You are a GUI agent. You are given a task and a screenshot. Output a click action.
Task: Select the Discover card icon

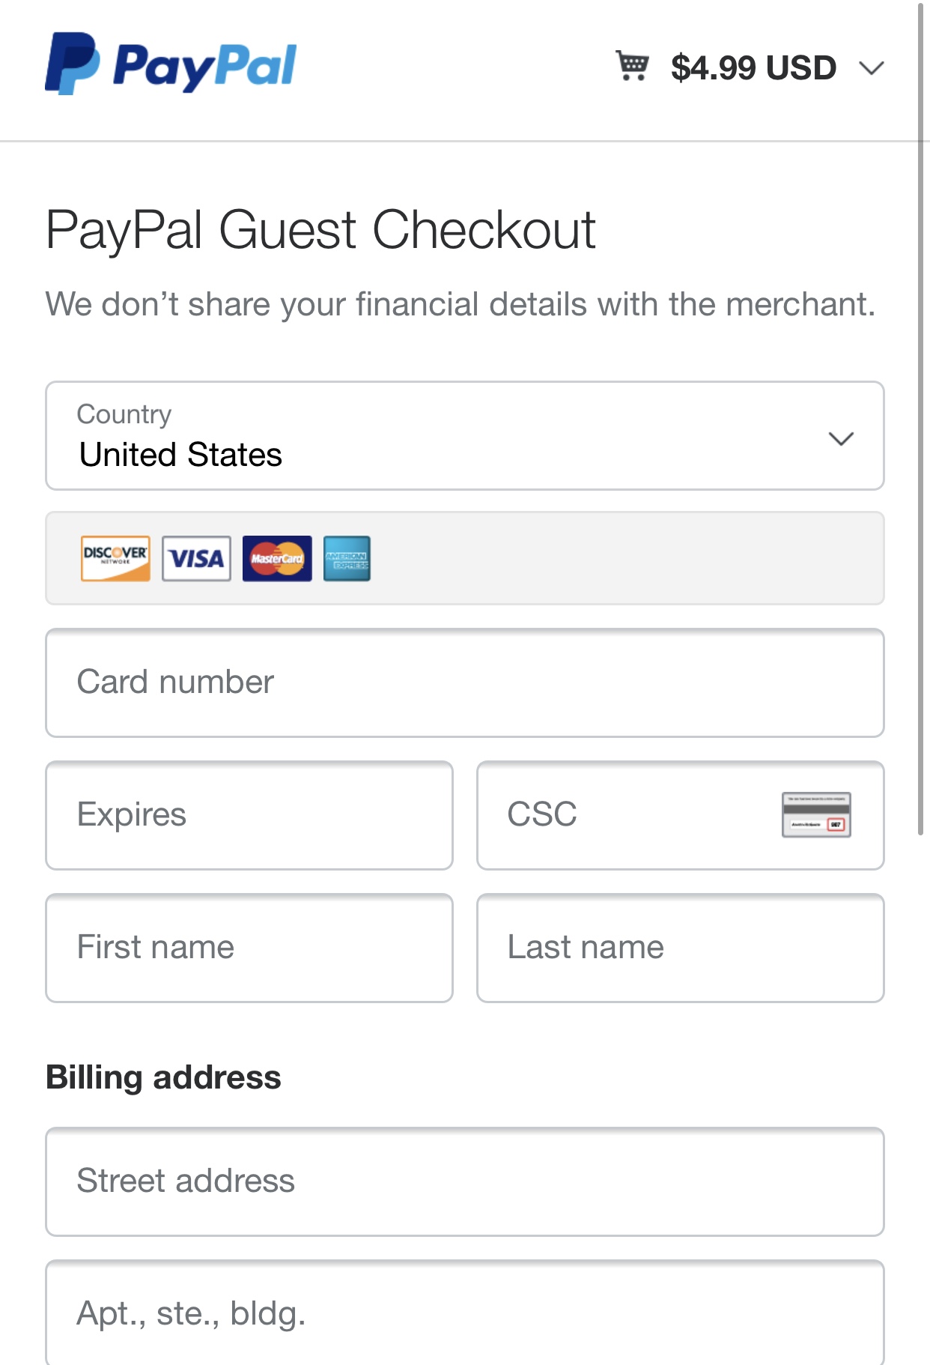(x=115, y=558)
